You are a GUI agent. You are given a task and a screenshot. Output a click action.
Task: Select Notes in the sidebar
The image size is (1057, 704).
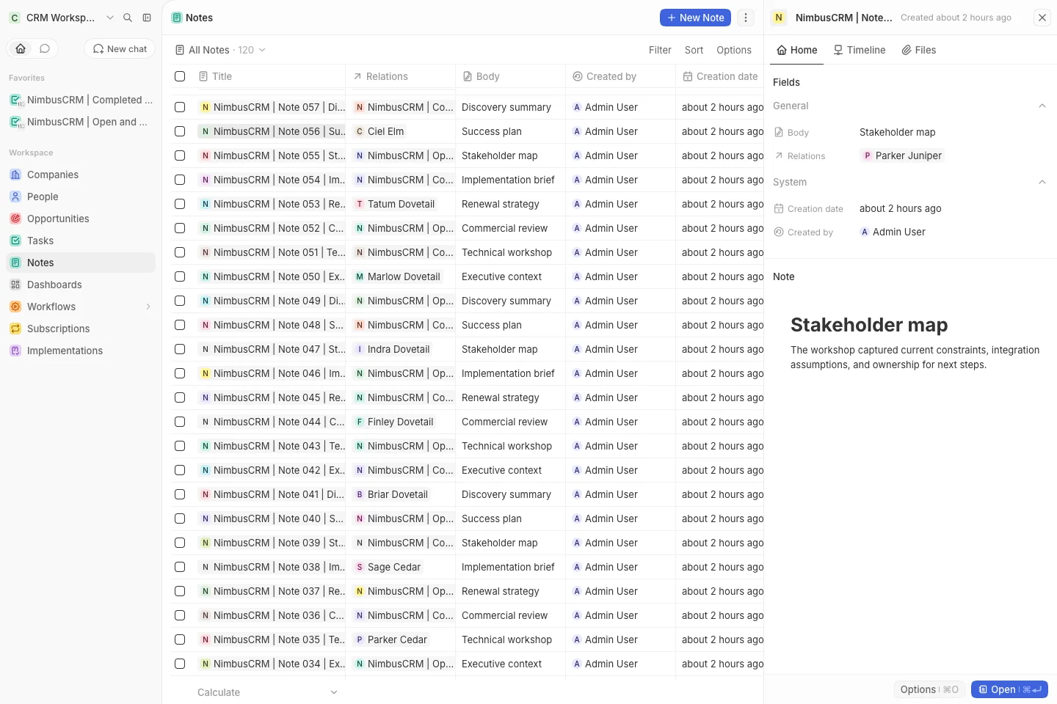(81, 263)
